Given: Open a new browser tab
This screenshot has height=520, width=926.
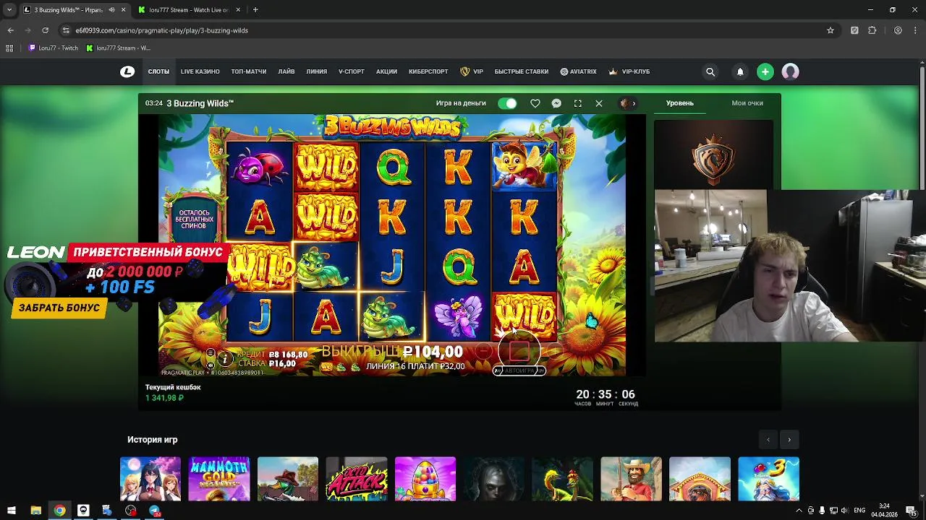Looking at the screenshot, I should 255,10.
